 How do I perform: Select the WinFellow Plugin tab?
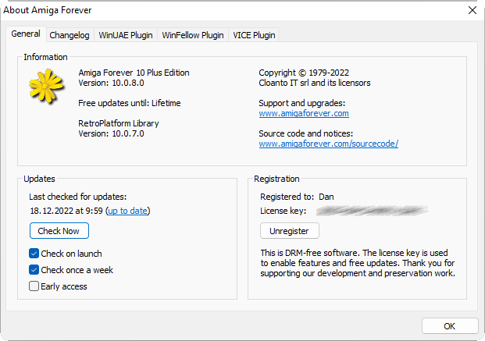tap(193, 35)
